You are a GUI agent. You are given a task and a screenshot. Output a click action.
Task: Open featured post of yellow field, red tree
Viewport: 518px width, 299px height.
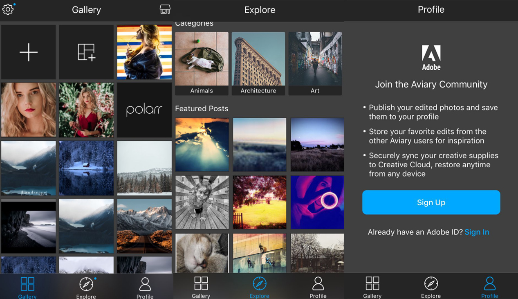pos(260,202)
